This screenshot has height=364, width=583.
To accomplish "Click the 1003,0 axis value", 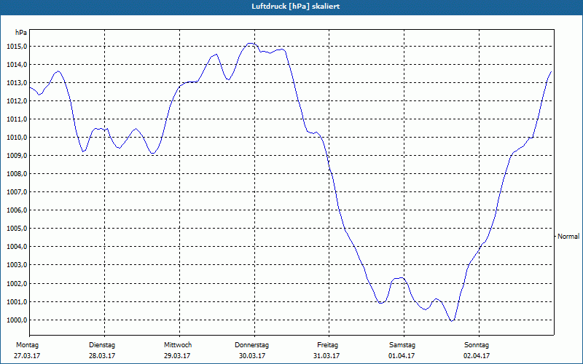I will [17, 265].
